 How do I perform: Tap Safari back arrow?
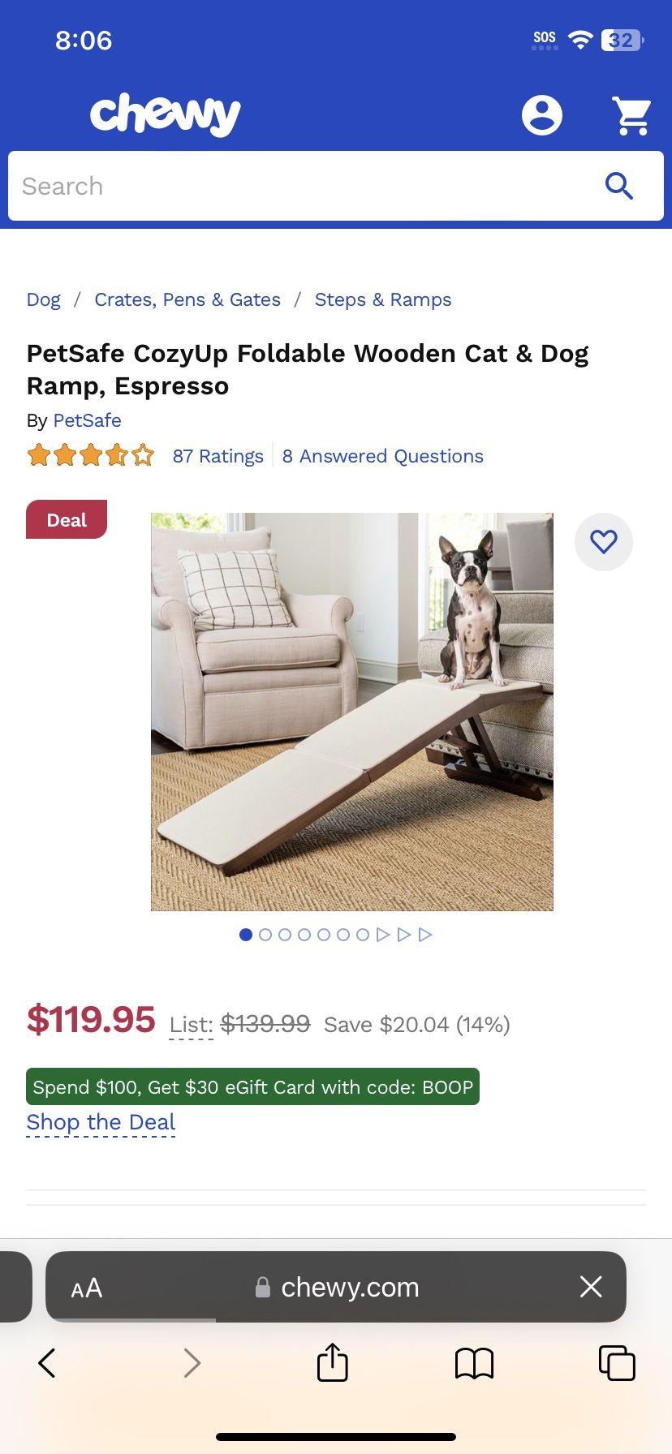pyautogui.click(x=47, y=1363)
